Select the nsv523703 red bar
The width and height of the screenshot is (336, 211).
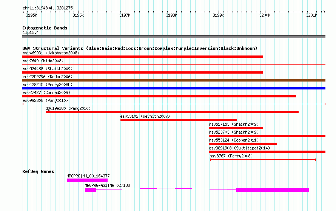(x=267, y=136)
